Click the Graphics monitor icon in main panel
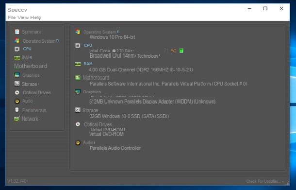Image resolution: width=296 pixels, height=190 pixels. [x=78, y=92]
